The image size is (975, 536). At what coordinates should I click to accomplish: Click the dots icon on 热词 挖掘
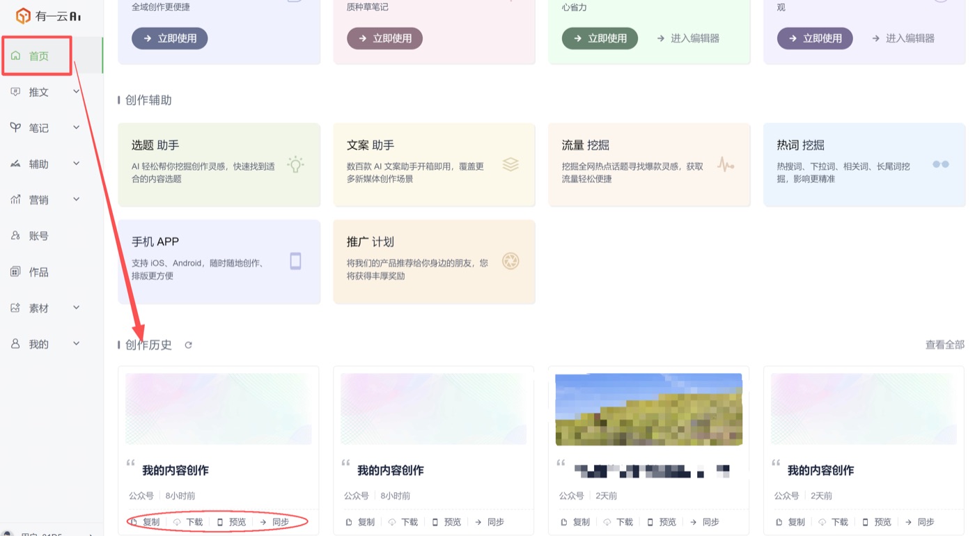[x=941, y=164]
